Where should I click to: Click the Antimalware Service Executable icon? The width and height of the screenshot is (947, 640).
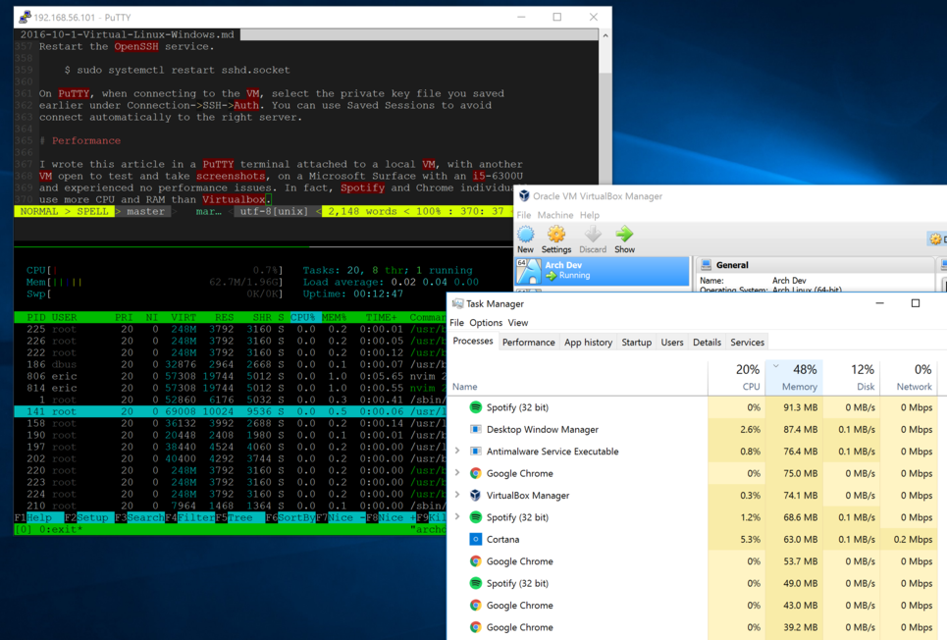pos(476,452)
